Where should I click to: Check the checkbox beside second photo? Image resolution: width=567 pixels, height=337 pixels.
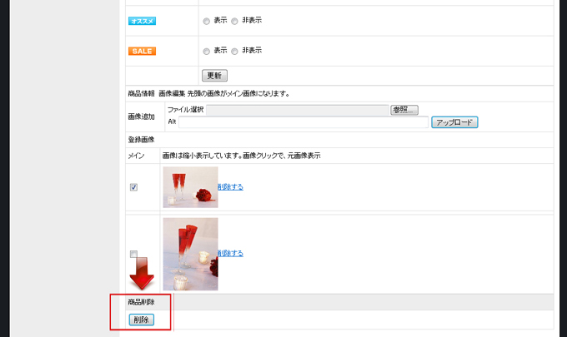tap(133, 254)
